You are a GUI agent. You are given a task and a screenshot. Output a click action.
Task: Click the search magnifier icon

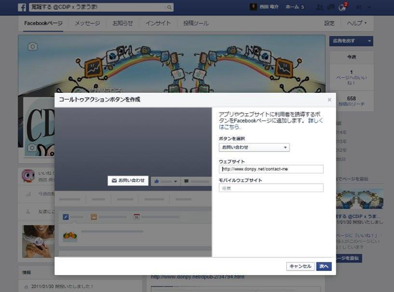pos(169,7)
